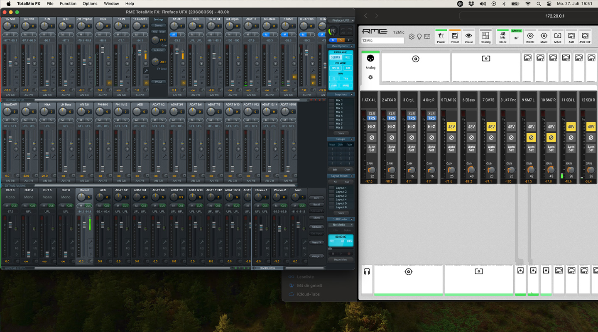The width and height of the screenshot is (598, 332).
Task: Click the Talkback button
Action: [x=316, y=227]
